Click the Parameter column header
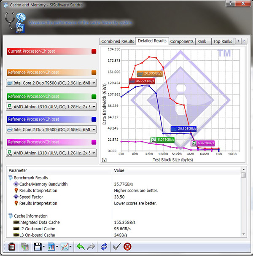This screenshot has width=253, height=256. click(59, 170)
